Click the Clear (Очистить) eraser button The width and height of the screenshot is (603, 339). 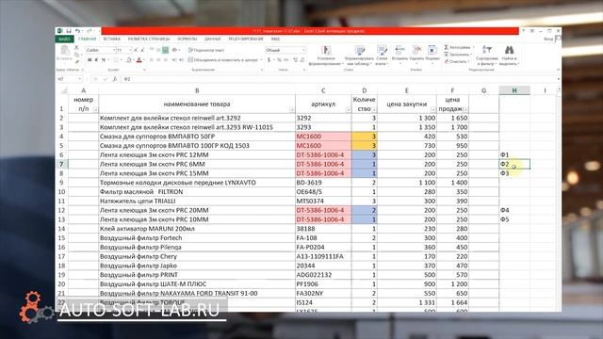(x=457, y=61)
